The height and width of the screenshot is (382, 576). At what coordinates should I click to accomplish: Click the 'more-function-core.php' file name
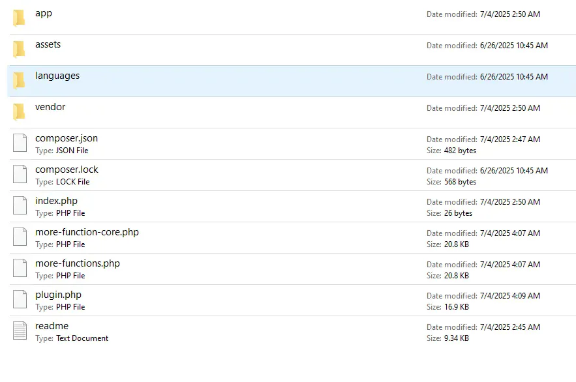click(87, 233)
